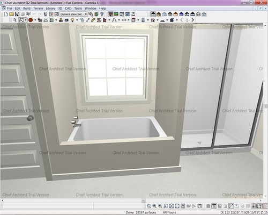Expand the dropdown next to the dimension tool
This screenshot has height=215, width=268.
click(x=128, y=20)
